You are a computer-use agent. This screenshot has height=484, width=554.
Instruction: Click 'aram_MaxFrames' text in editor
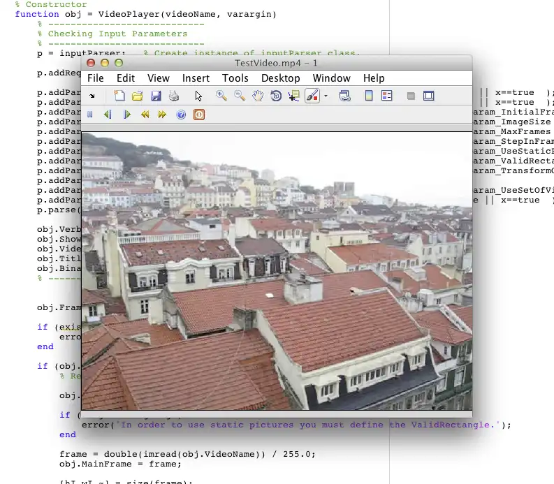click(x=512, y=132)
